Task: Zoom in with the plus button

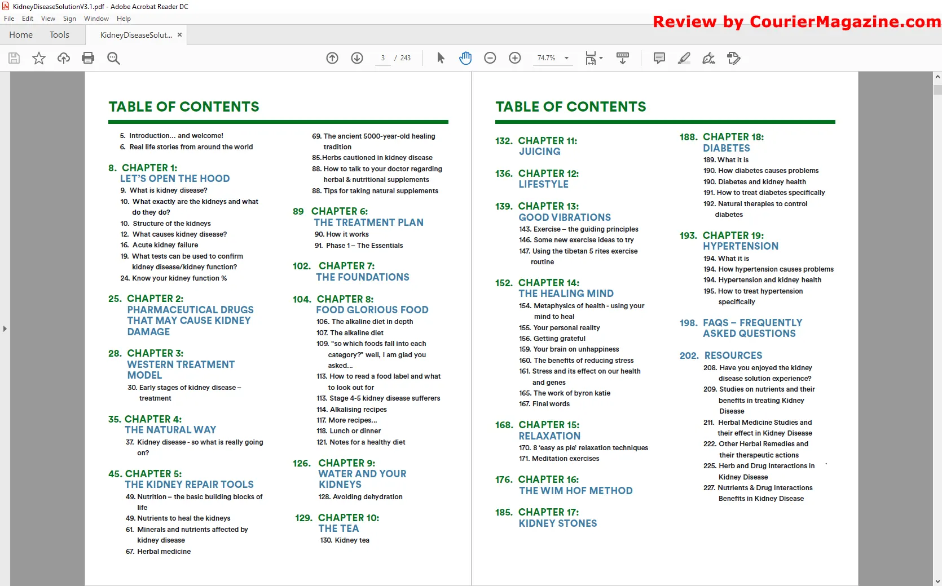Action: pyautogui.click(x=515, y=58)
